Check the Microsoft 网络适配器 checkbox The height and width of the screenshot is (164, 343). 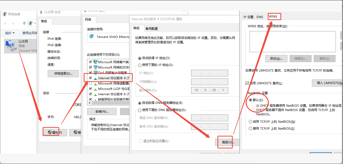(x=90, y=83)
